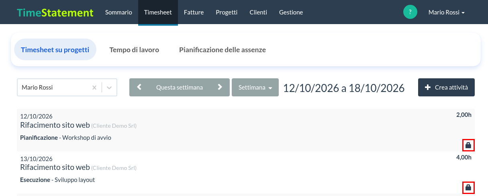Click the date range 12/10/2026 a 18/10/2026

point(344,88)
